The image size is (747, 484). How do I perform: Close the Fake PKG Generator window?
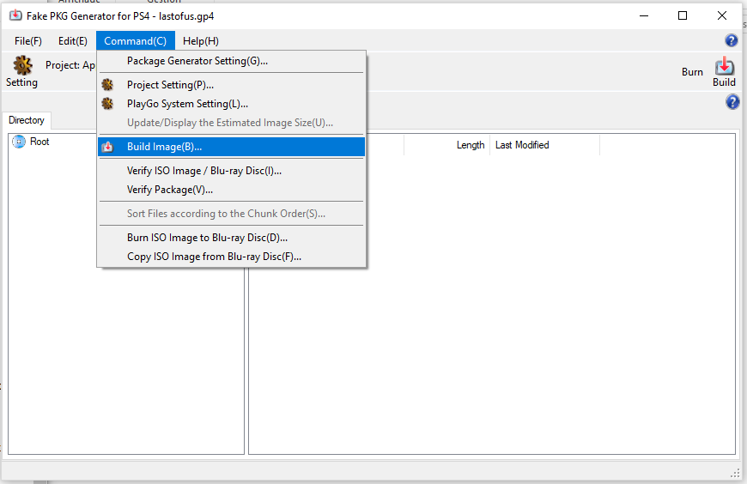[722, 15]
